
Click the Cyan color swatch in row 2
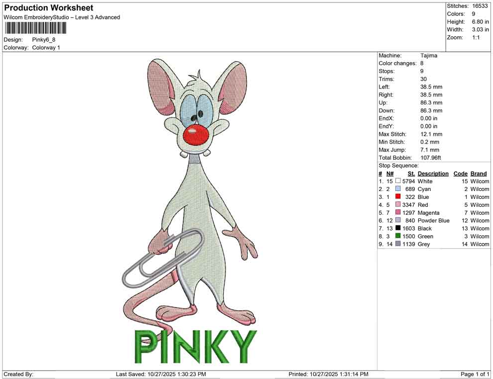click(x=398, y=189)
